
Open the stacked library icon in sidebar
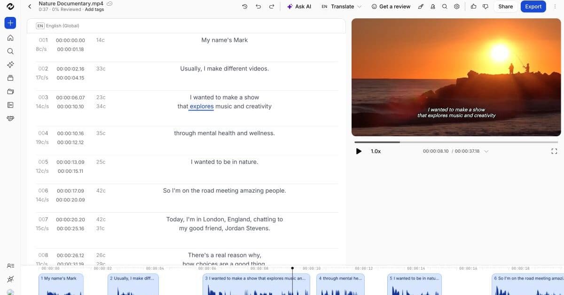click(x=10, y=78)
